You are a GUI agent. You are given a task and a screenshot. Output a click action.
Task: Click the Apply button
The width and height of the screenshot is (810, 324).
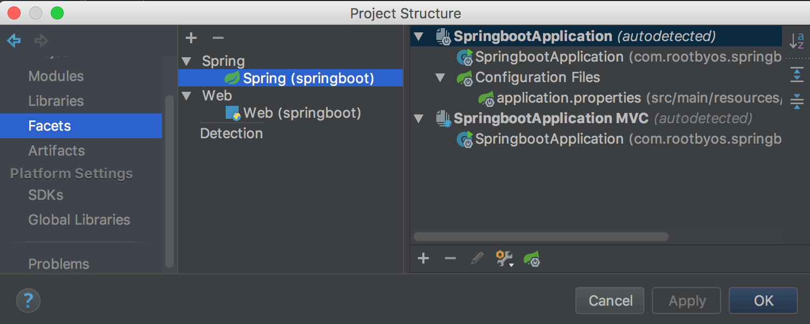click(686, 300)
